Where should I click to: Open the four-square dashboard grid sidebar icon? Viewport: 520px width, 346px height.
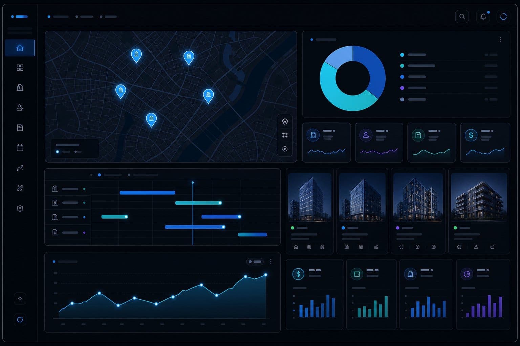click(20, 68)
